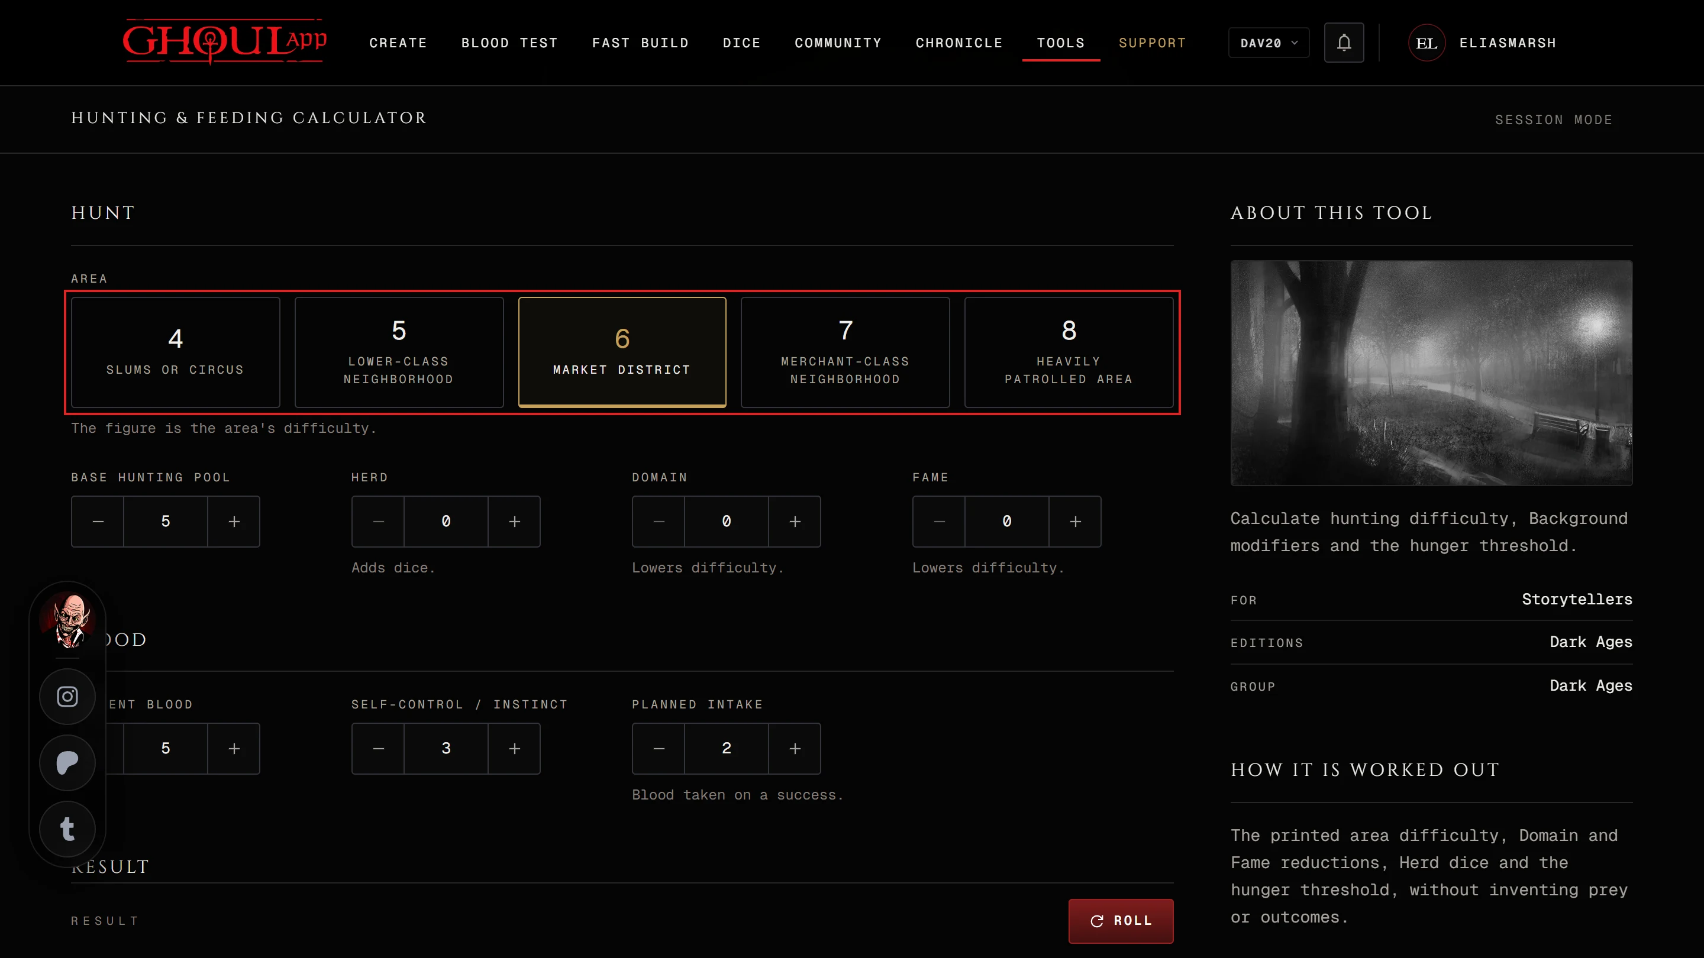
Task: Open the Instagram link in the floating sidebar
Action: 67,696
